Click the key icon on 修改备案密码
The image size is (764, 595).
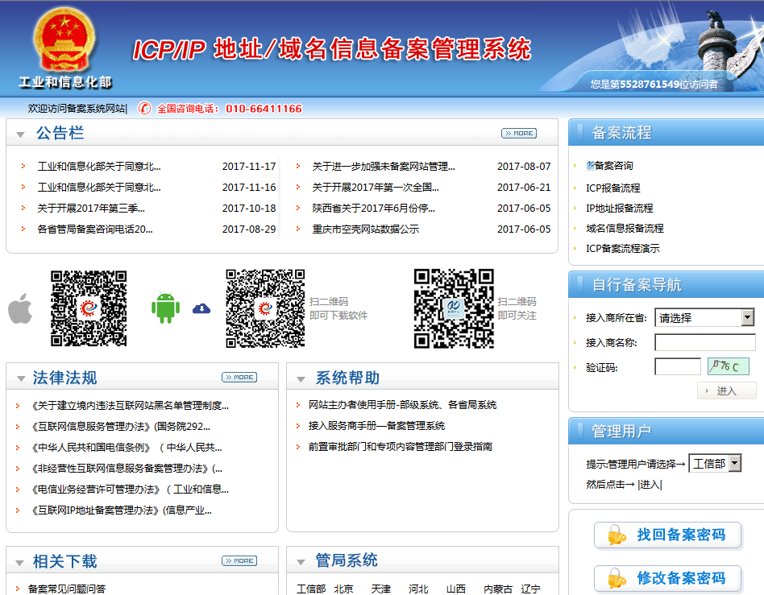coord(616,578)
